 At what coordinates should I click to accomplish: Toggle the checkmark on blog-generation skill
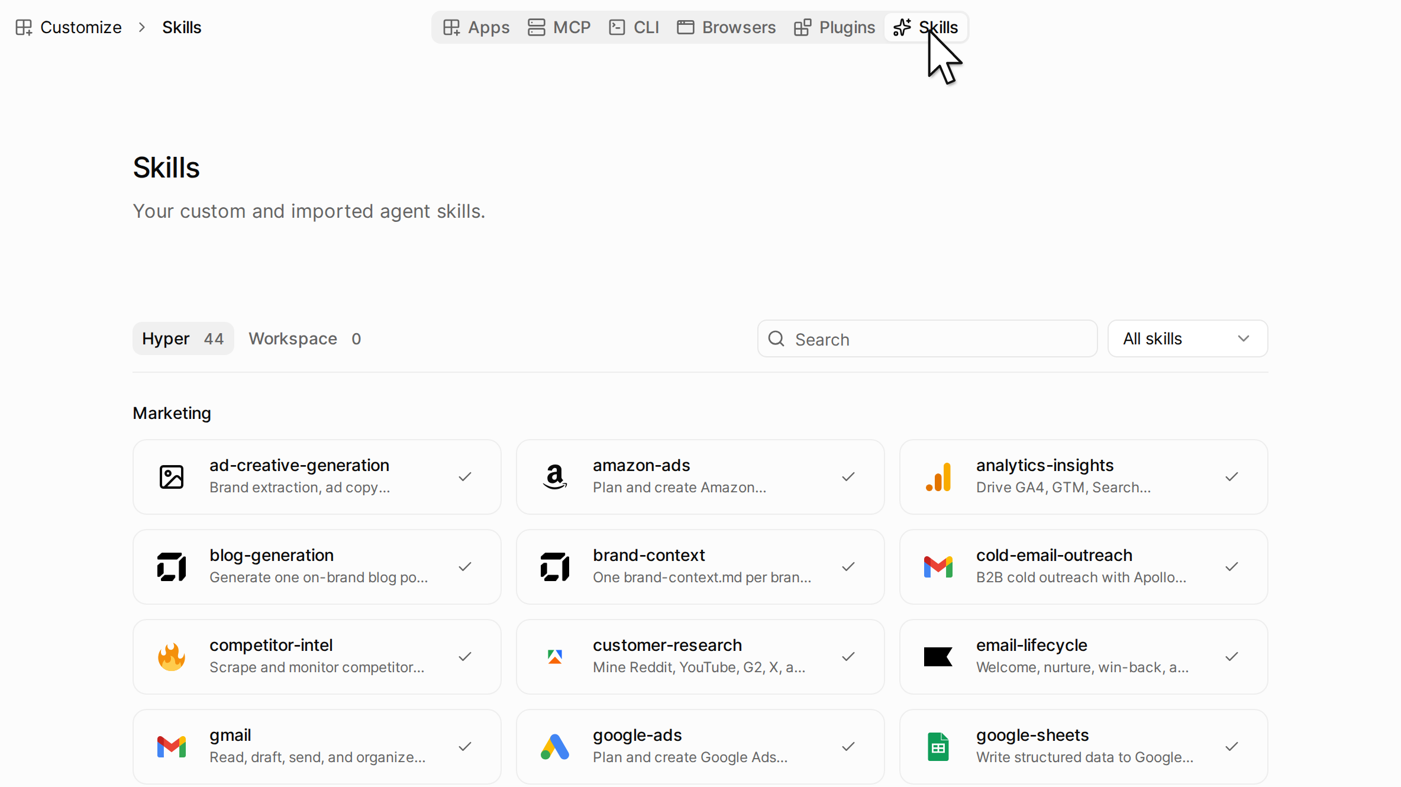point(465,567)
